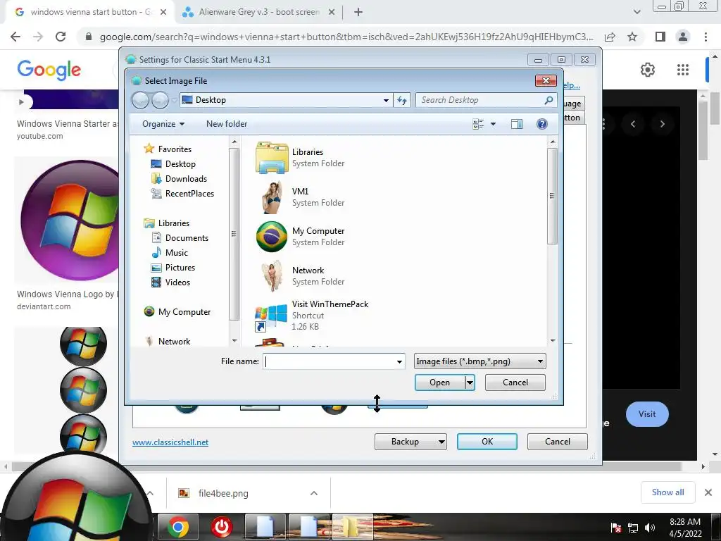Click the Open button split arrow
Image resolution: width=721 pixels, height=541 pixels.
(470, 383)
